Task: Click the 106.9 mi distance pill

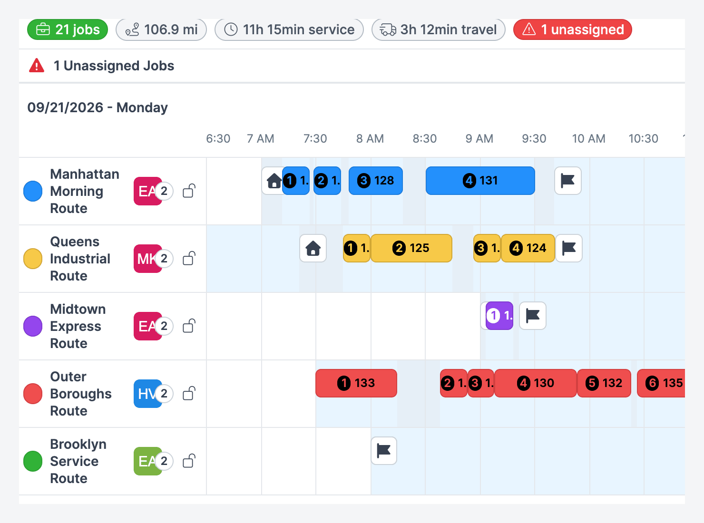Action: tap(161, 29)
